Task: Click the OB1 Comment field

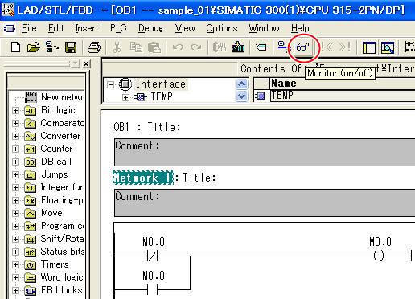Action: pyautogui.click(x=265, y=152)
